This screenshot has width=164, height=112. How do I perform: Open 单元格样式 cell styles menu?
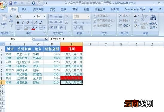click(x=103, y=25)
